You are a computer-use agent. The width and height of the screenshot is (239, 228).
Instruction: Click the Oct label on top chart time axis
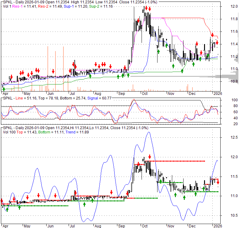(x=145, y=93)
